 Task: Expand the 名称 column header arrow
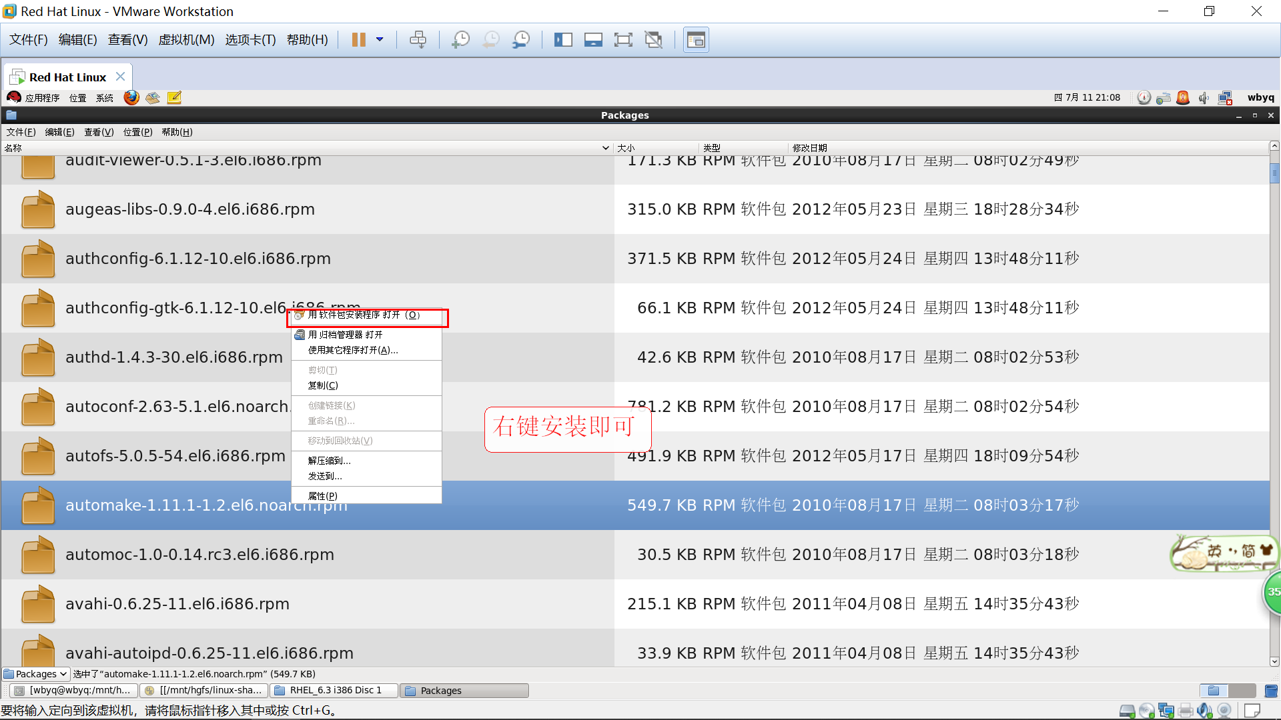click(605, 148)
